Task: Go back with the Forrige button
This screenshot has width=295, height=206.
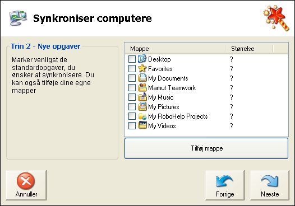Action: pos(225,185)
